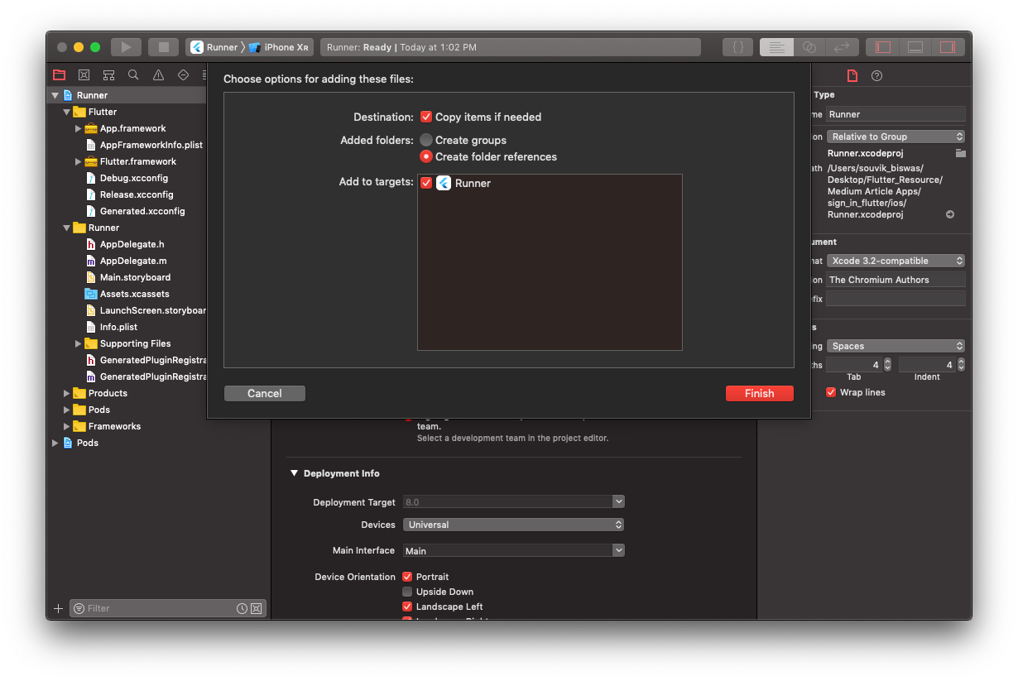Collapse the Deployment Info section
This screenshot has height=681, width=1018.
coord(294,473)
